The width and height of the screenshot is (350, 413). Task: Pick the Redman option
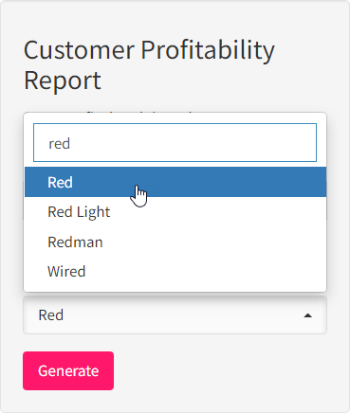pyautogui.click(x=175, y=242)
